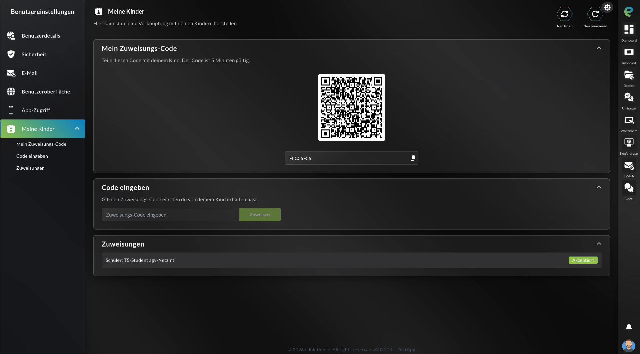Click the Sicherheit shield icon in sidebar
The width and height of the screenshot is (640, 354).
point(11,54)
